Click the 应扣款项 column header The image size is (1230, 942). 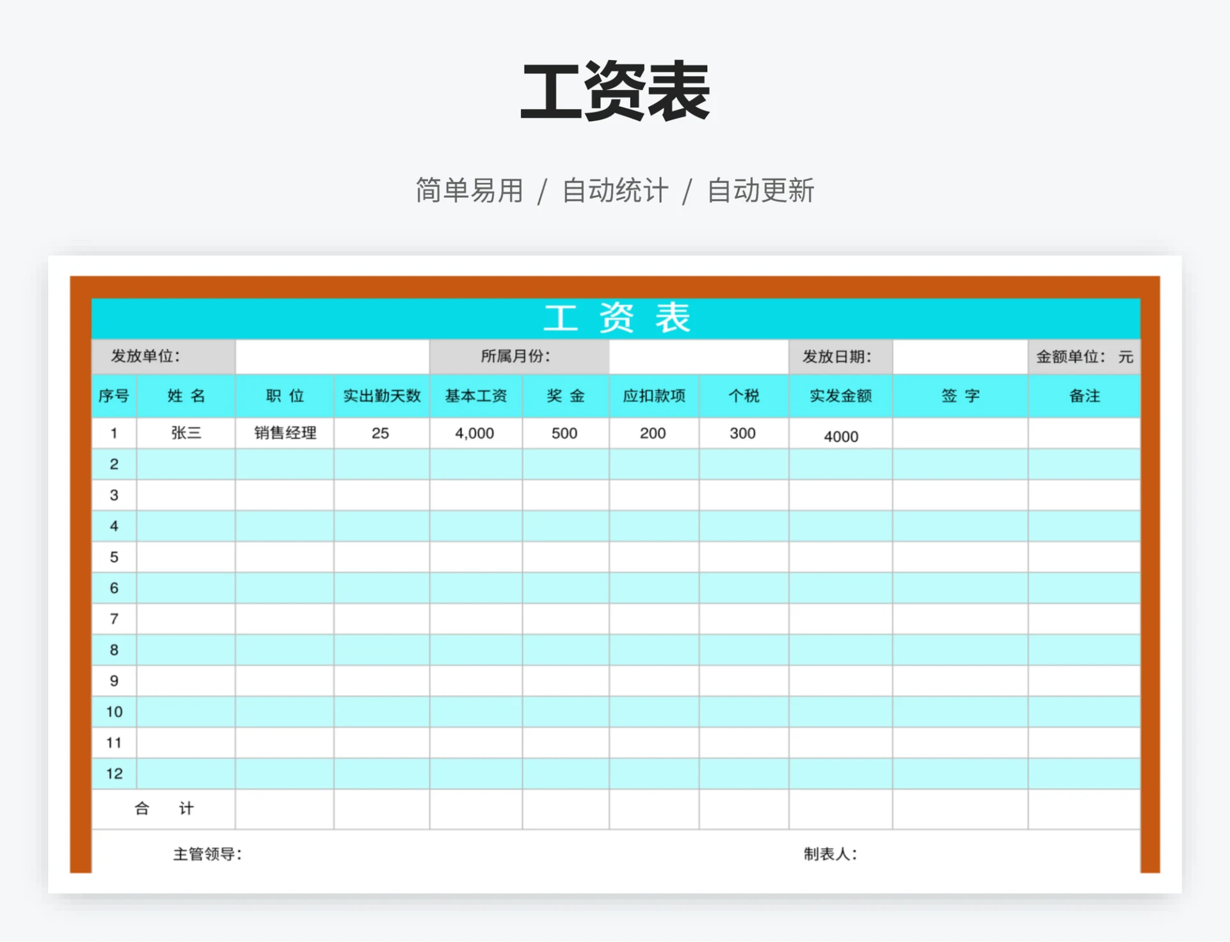click(x=653, y=396)
